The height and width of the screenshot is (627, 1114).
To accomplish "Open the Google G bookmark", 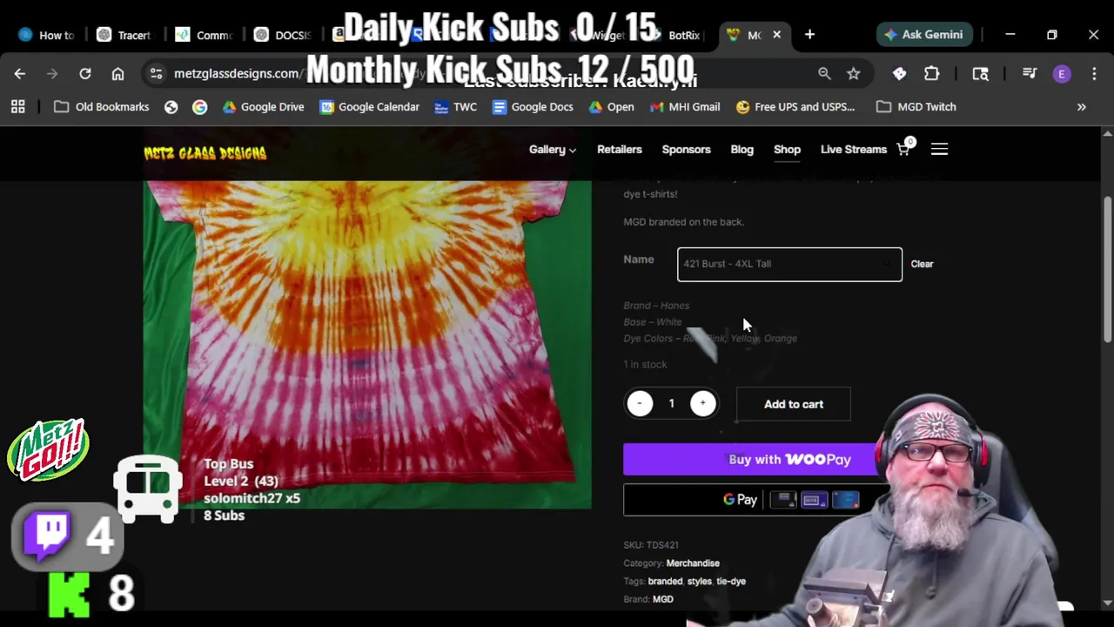I will click(199, 107).
